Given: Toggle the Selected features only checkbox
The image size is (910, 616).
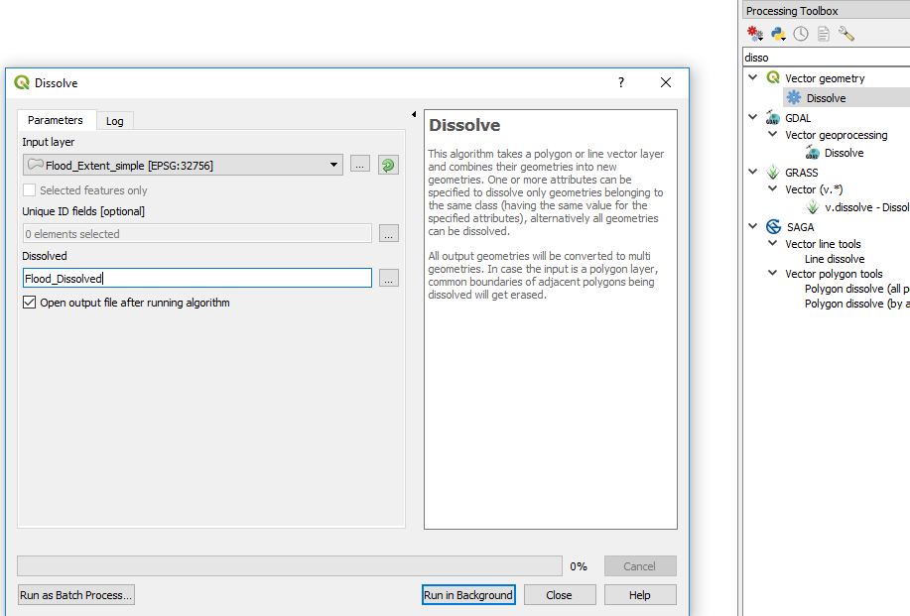Looking at the screenshot, I should 30,190.
